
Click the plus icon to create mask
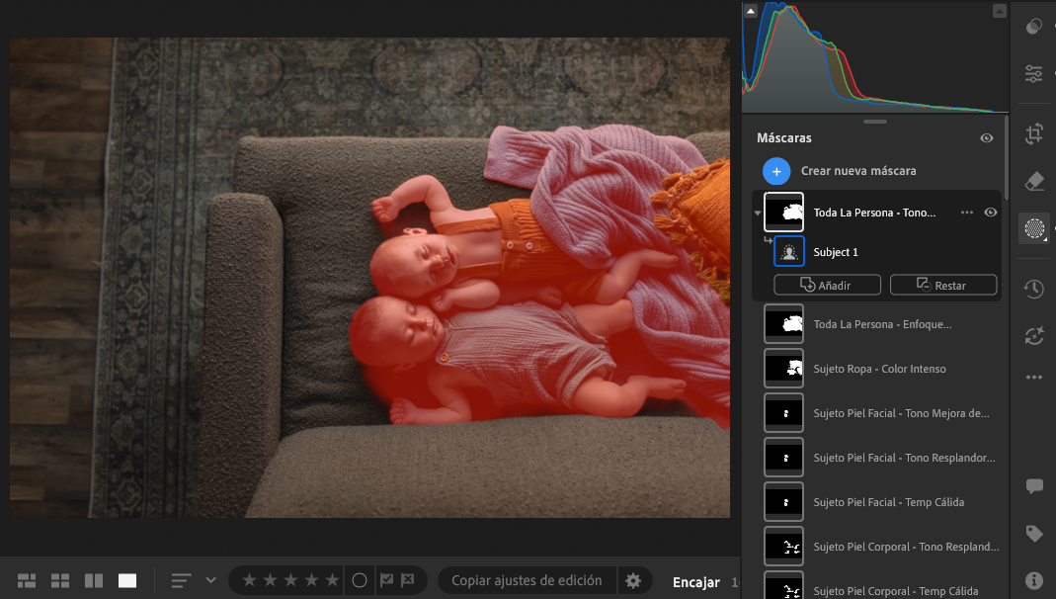click(x=776, y=171)
